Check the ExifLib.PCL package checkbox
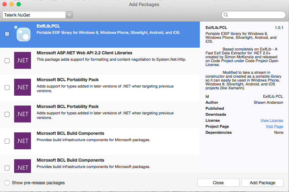Viewport: 289px width, 192px height. tap(7, 34)
